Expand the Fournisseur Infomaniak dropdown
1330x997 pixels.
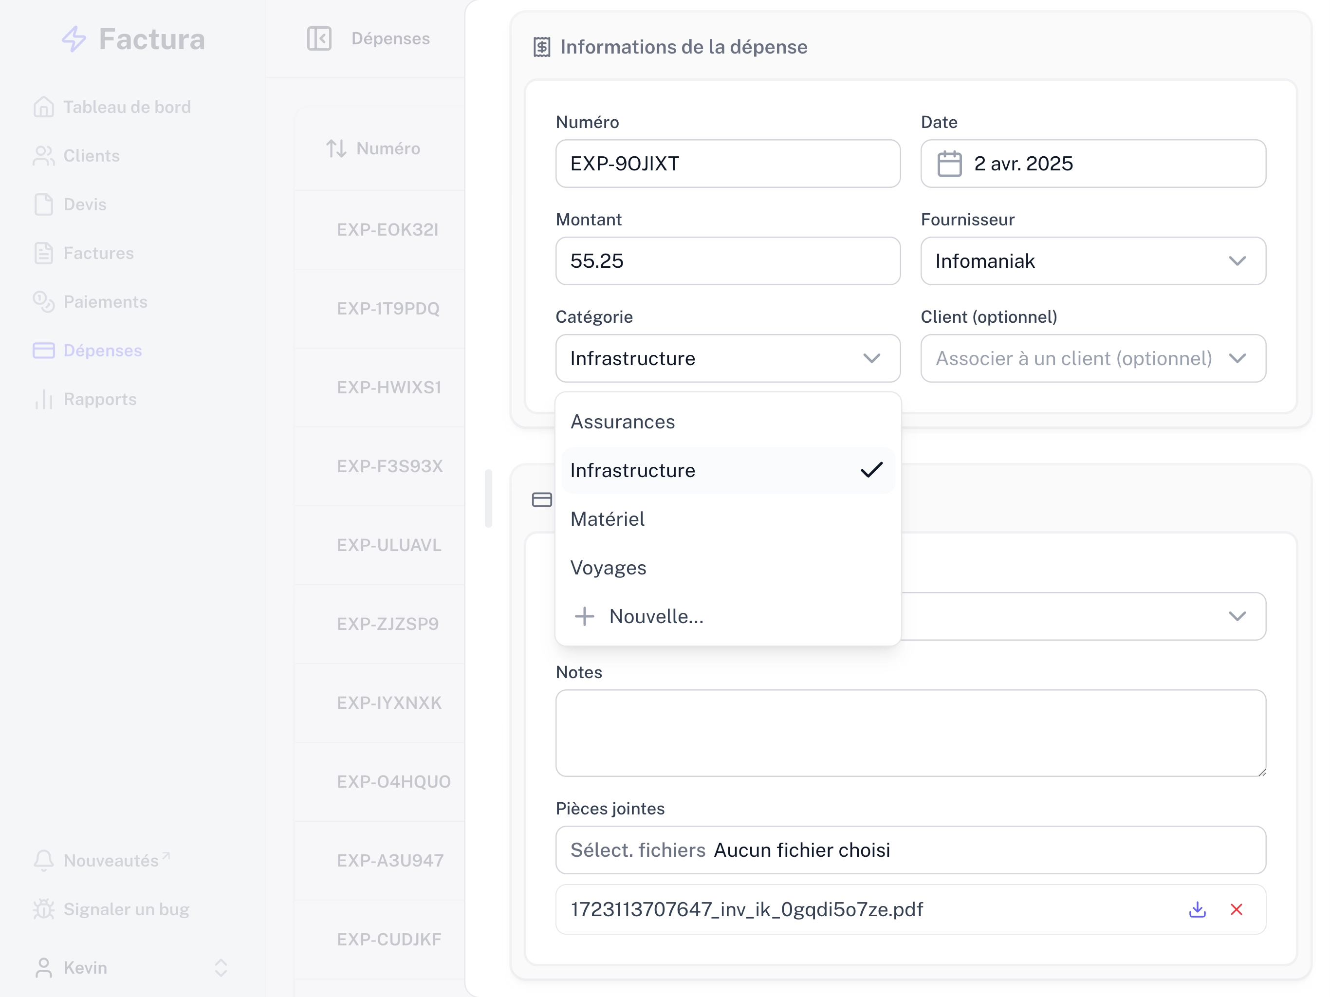tap(1092, 261)
